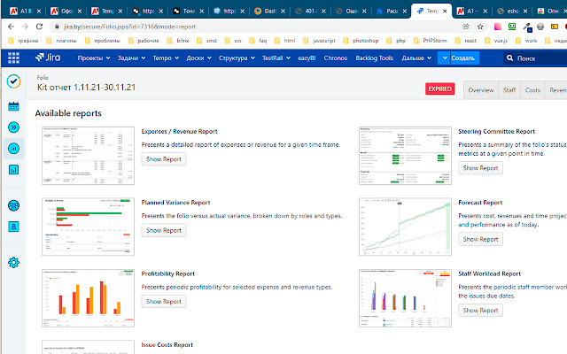Click the Forecast Report thumbnail

pos(405,227)
